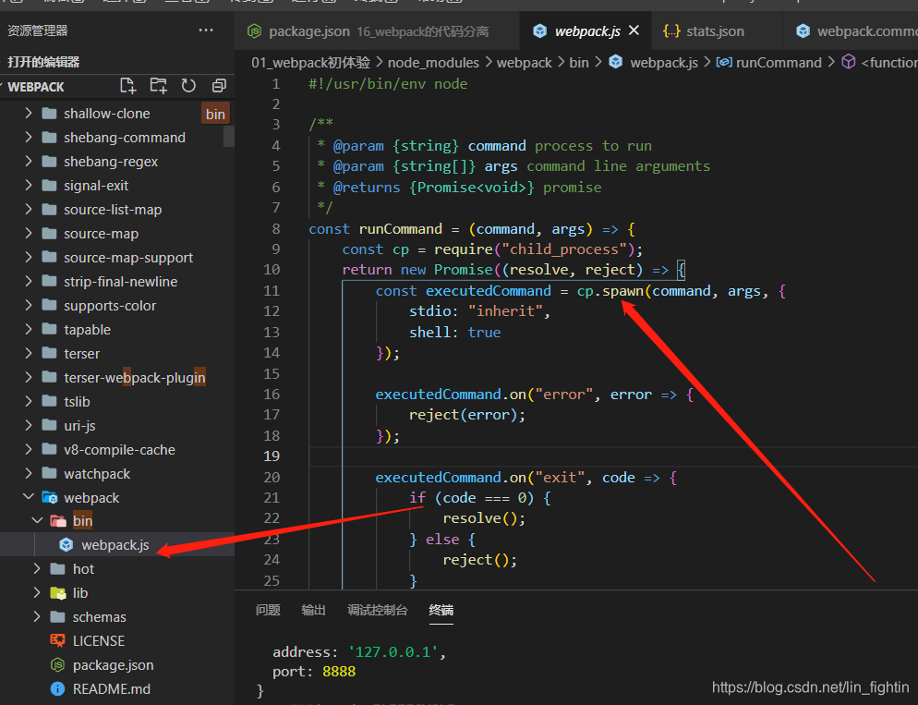Open the uri-js folder
The width and height of the screenshot is (918, 705).
coord(79,426)
